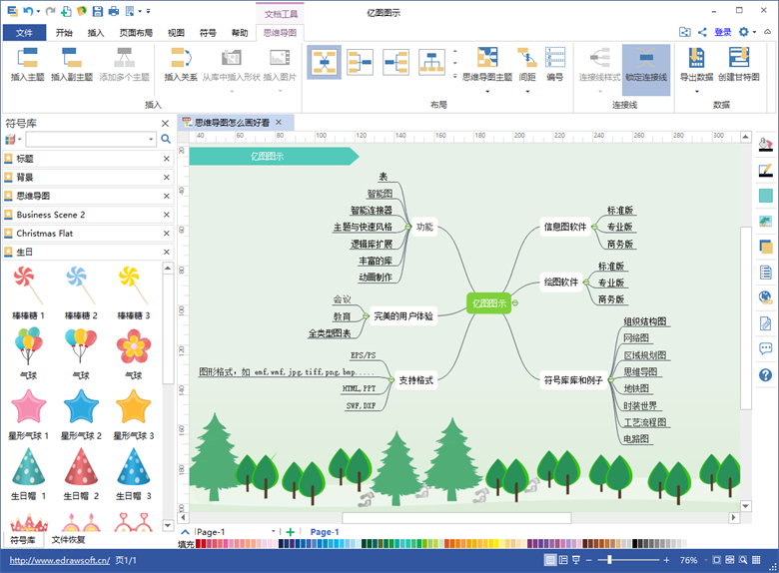Open the 文件 menu

[24, 33]
